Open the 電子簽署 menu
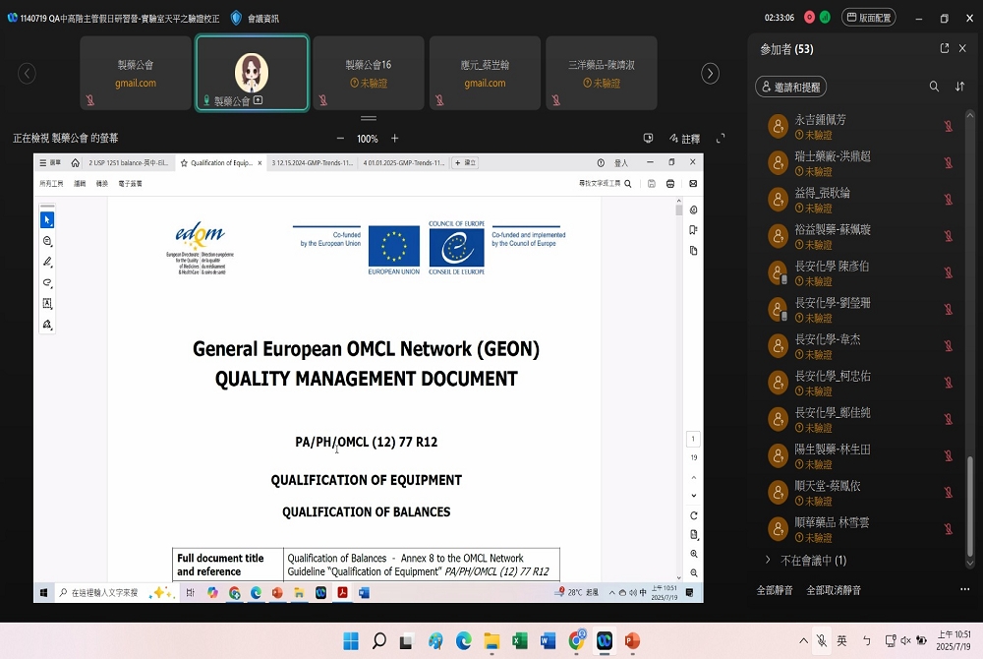This screenshot has width=983, height=659. click(131, 184)
